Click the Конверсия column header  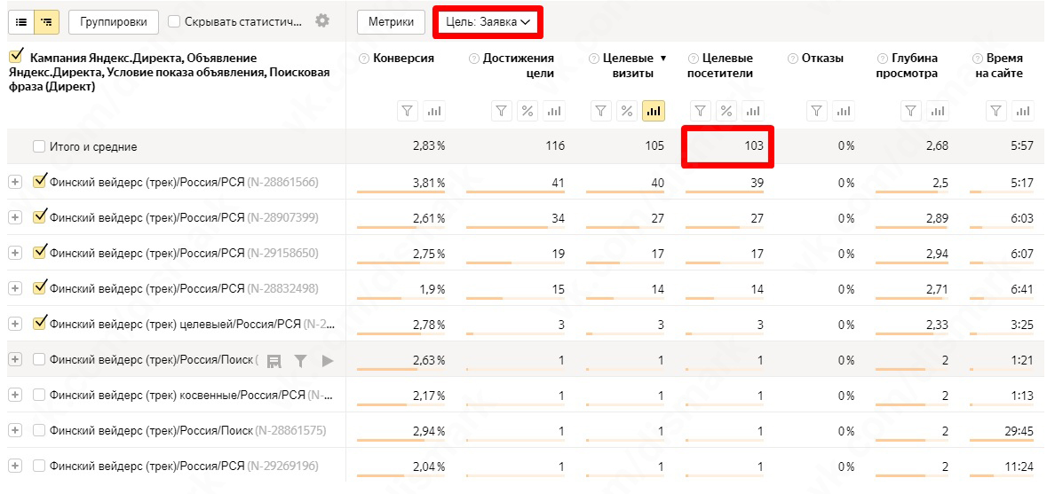pos(403,59)
